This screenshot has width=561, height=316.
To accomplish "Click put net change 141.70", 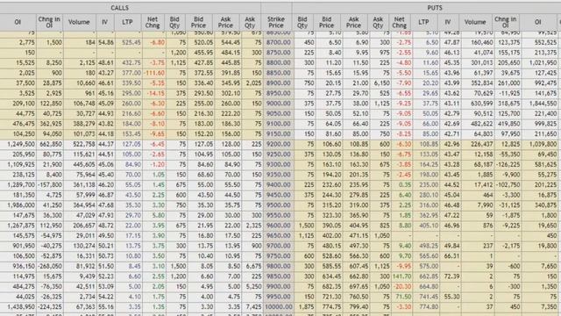I will click(401, 277).
